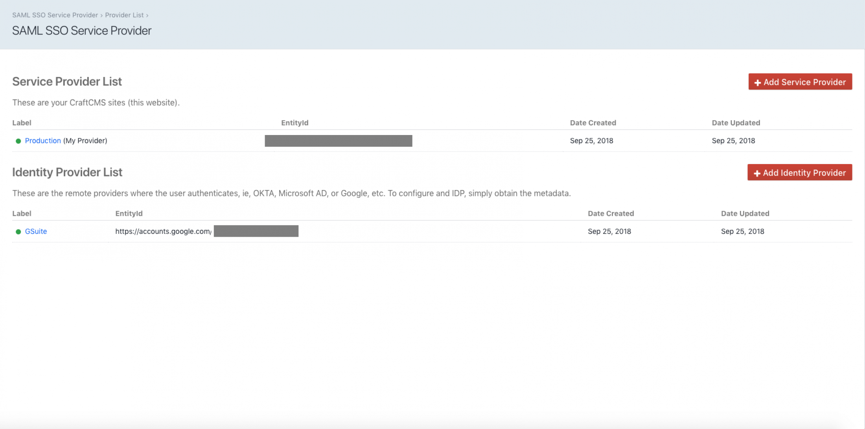Click plus icon on Add Identity Provider
The image size is (865, 429).
pos(756,173)
